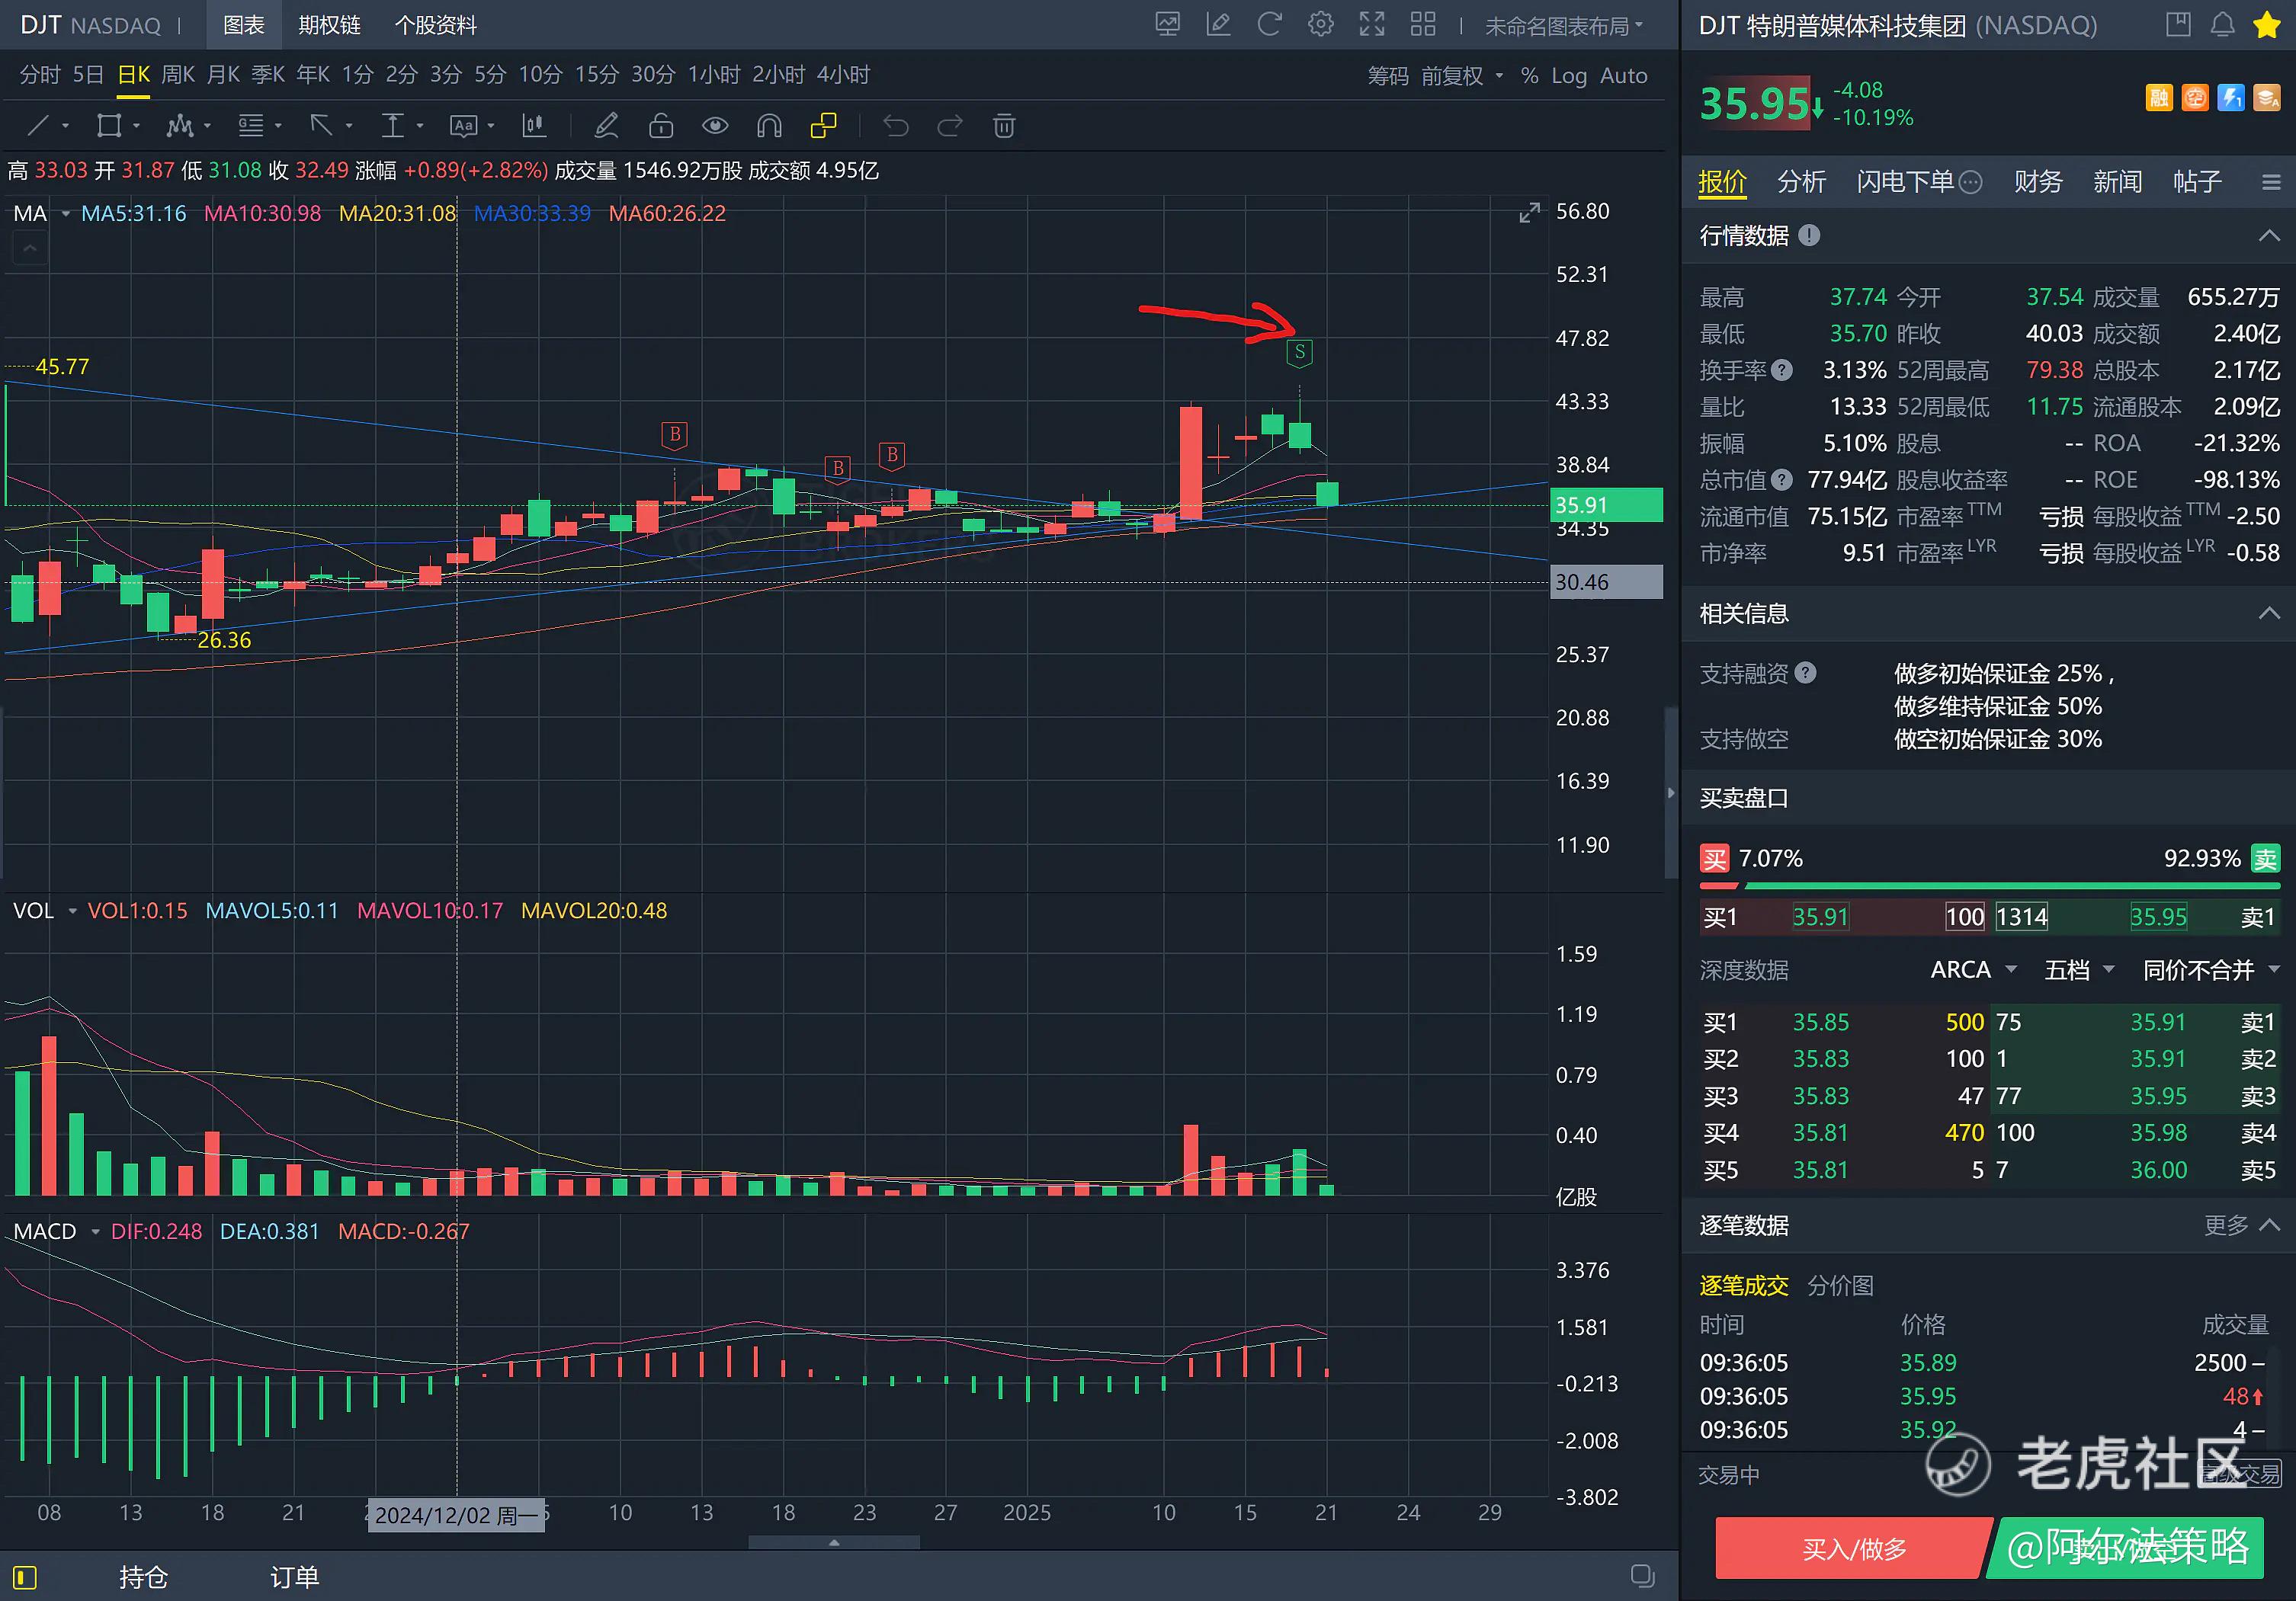
Task: Click the chart monitor icon in top bar
Action: 1167,24
